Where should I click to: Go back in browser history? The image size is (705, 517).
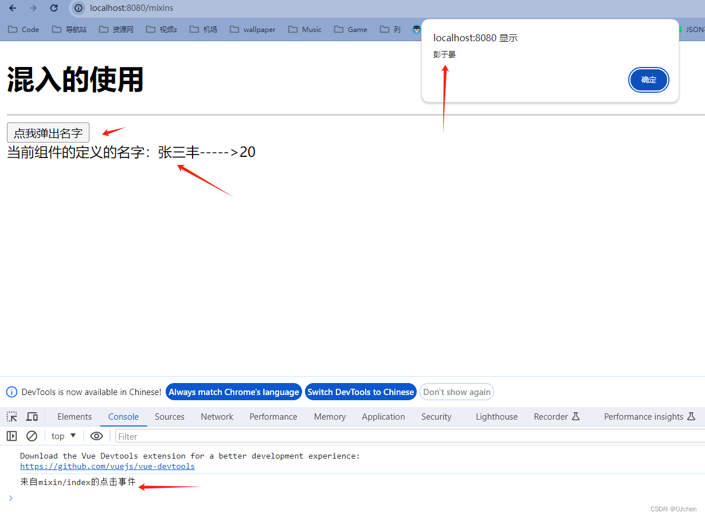click(13, 8)
